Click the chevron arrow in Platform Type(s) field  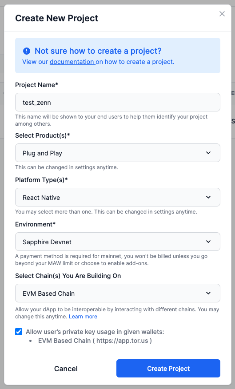[208, 197]
